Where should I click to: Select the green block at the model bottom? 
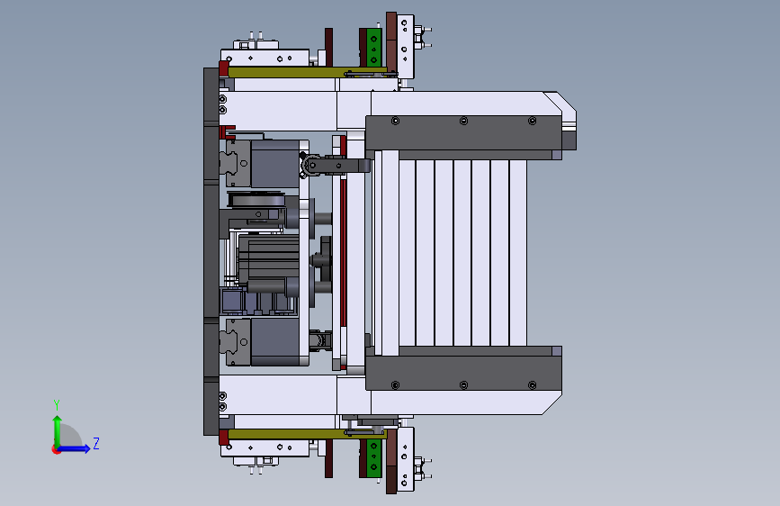coord(373,458)
